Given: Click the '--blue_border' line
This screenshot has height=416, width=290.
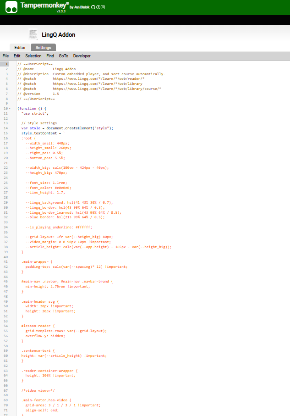Looking at the screenshot, I should (65, 217).
